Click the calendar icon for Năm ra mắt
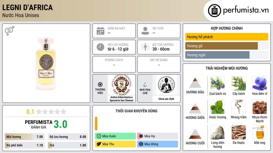 coord(101,31)
